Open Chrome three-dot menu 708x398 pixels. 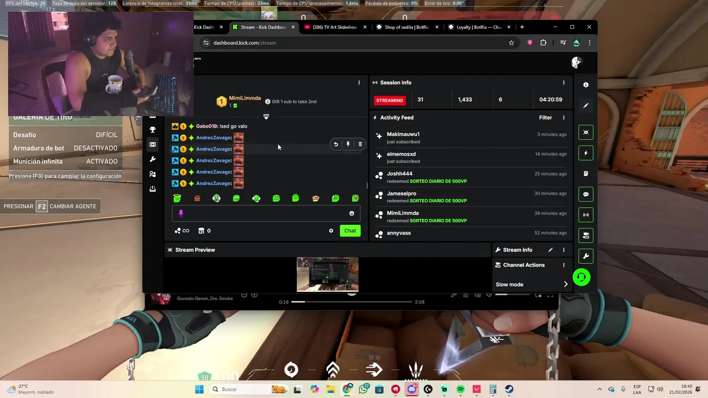point(589,43)
